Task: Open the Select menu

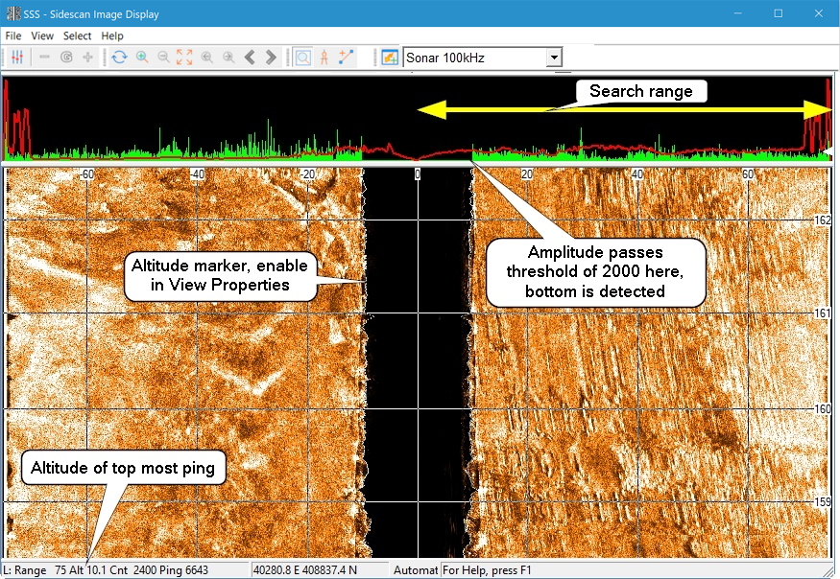Action: (x=77, y=35)
